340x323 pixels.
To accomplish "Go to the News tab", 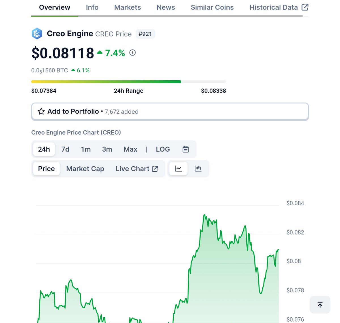I will point(166,8).
